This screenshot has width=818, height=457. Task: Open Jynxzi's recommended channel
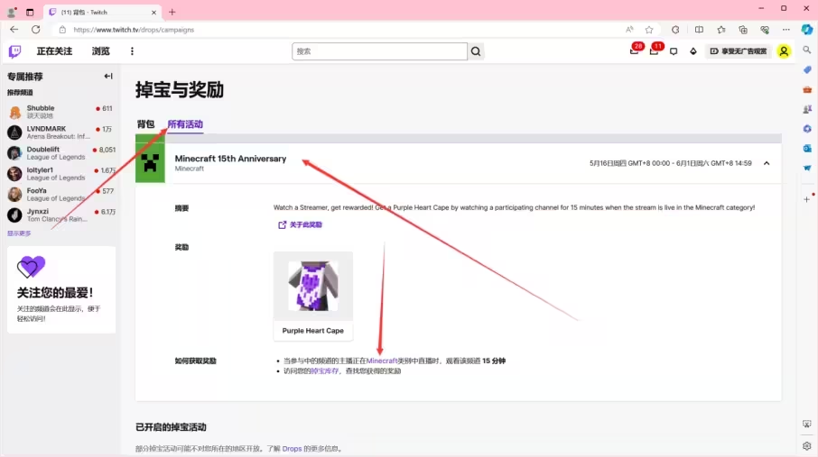[61, 215]
